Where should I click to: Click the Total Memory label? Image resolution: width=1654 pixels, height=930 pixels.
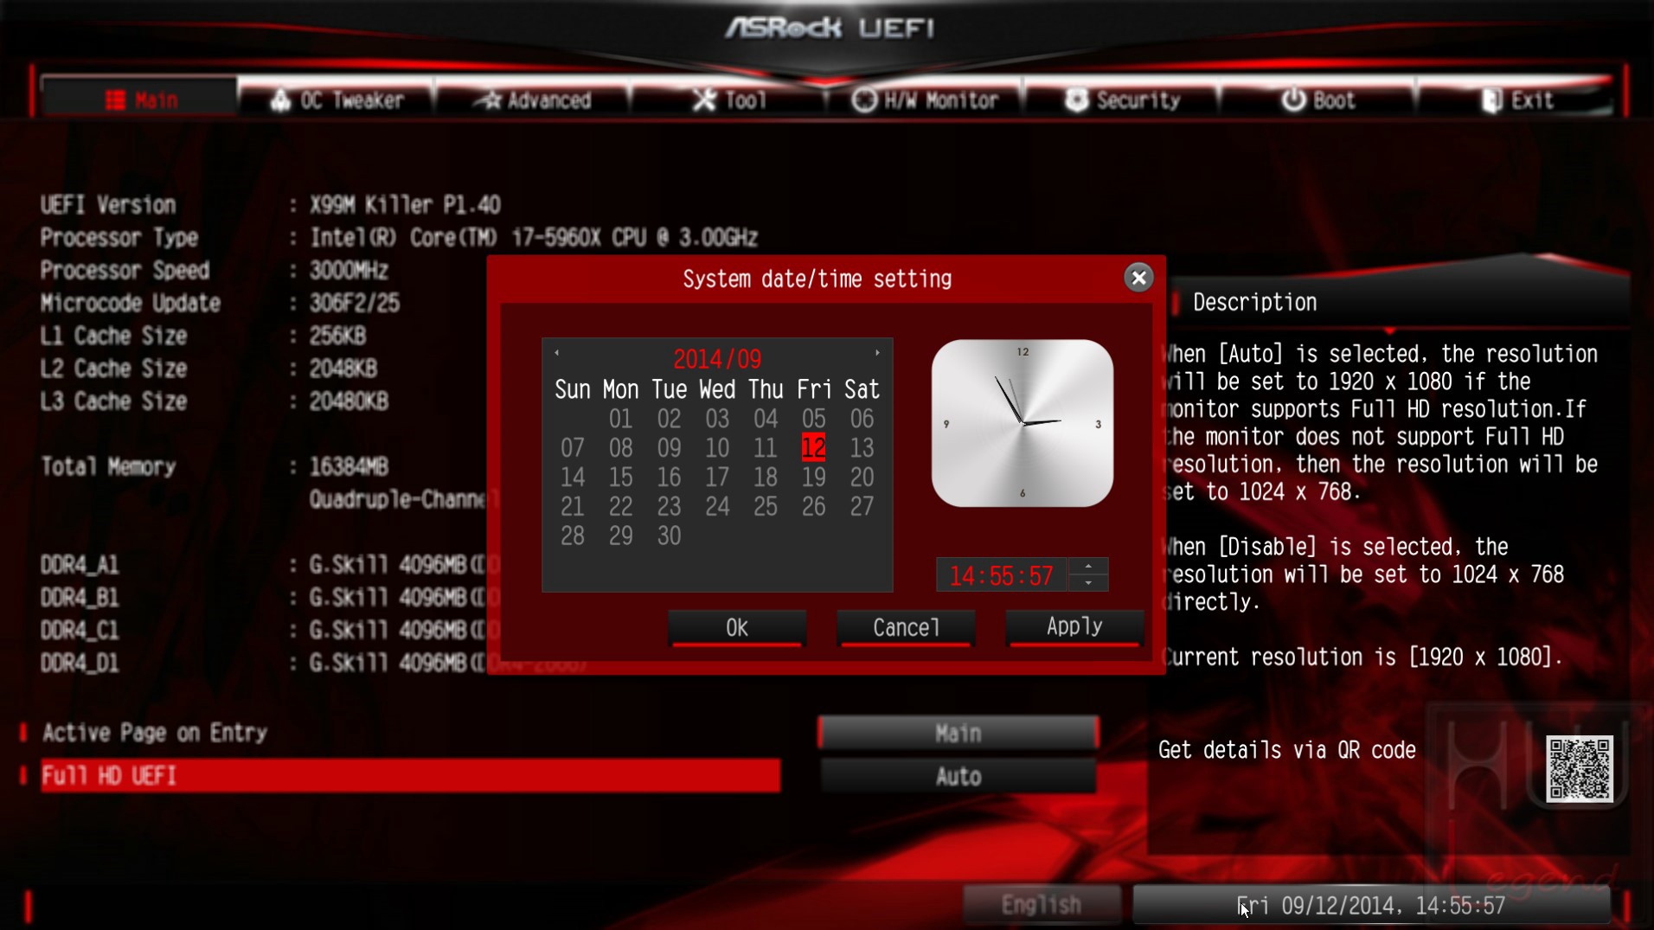[x=108, y=467]
